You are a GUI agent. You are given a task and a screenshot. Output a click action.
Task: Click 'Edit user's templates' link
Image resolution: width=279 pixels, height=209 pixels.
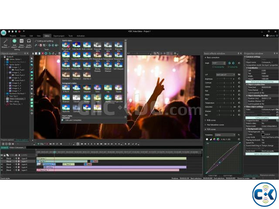(x=73, y=120)
